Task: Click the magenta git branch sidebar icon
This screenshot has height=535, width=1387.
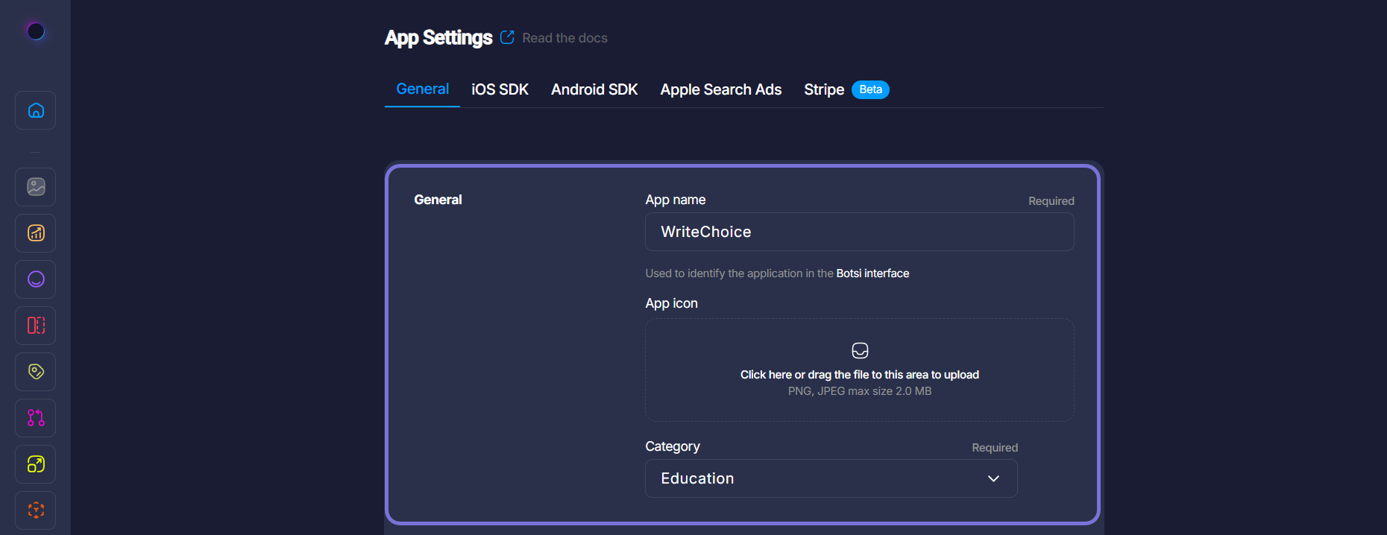Action: coord(36,418)
